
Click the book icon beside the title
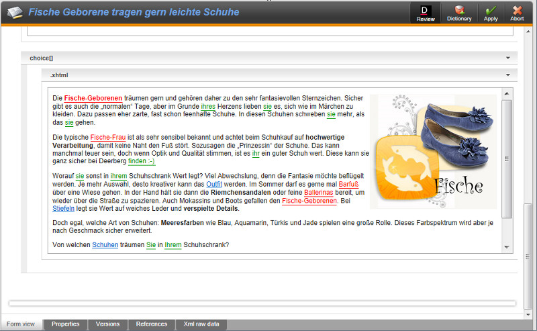click(x=14, y=12)
